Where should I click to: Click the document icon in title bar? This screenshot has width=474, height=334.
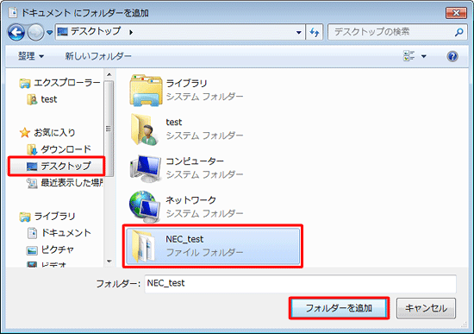pos(13,13)
